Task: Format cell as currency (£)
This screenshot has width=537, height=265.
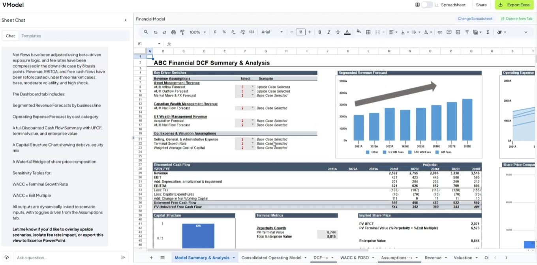Action: (x=215, y=32)
